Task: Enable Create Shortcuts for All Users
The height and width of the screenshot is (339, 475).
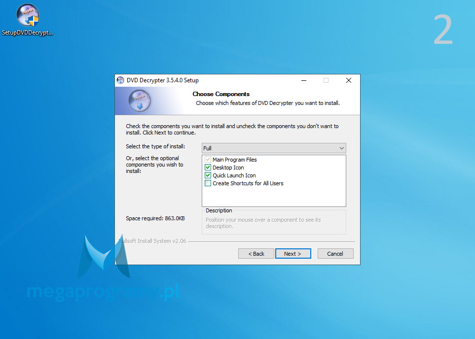Action: pos(208,183)
